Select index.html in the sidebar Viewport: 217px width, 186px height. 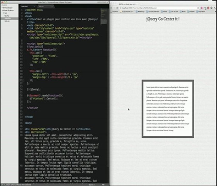(x=9, y=18)
